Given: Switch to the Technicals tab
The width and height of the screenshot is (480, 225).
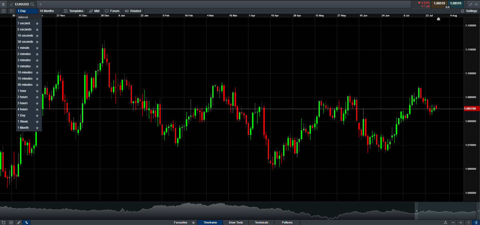Looking at the screenshot, I should click(262, 222).
